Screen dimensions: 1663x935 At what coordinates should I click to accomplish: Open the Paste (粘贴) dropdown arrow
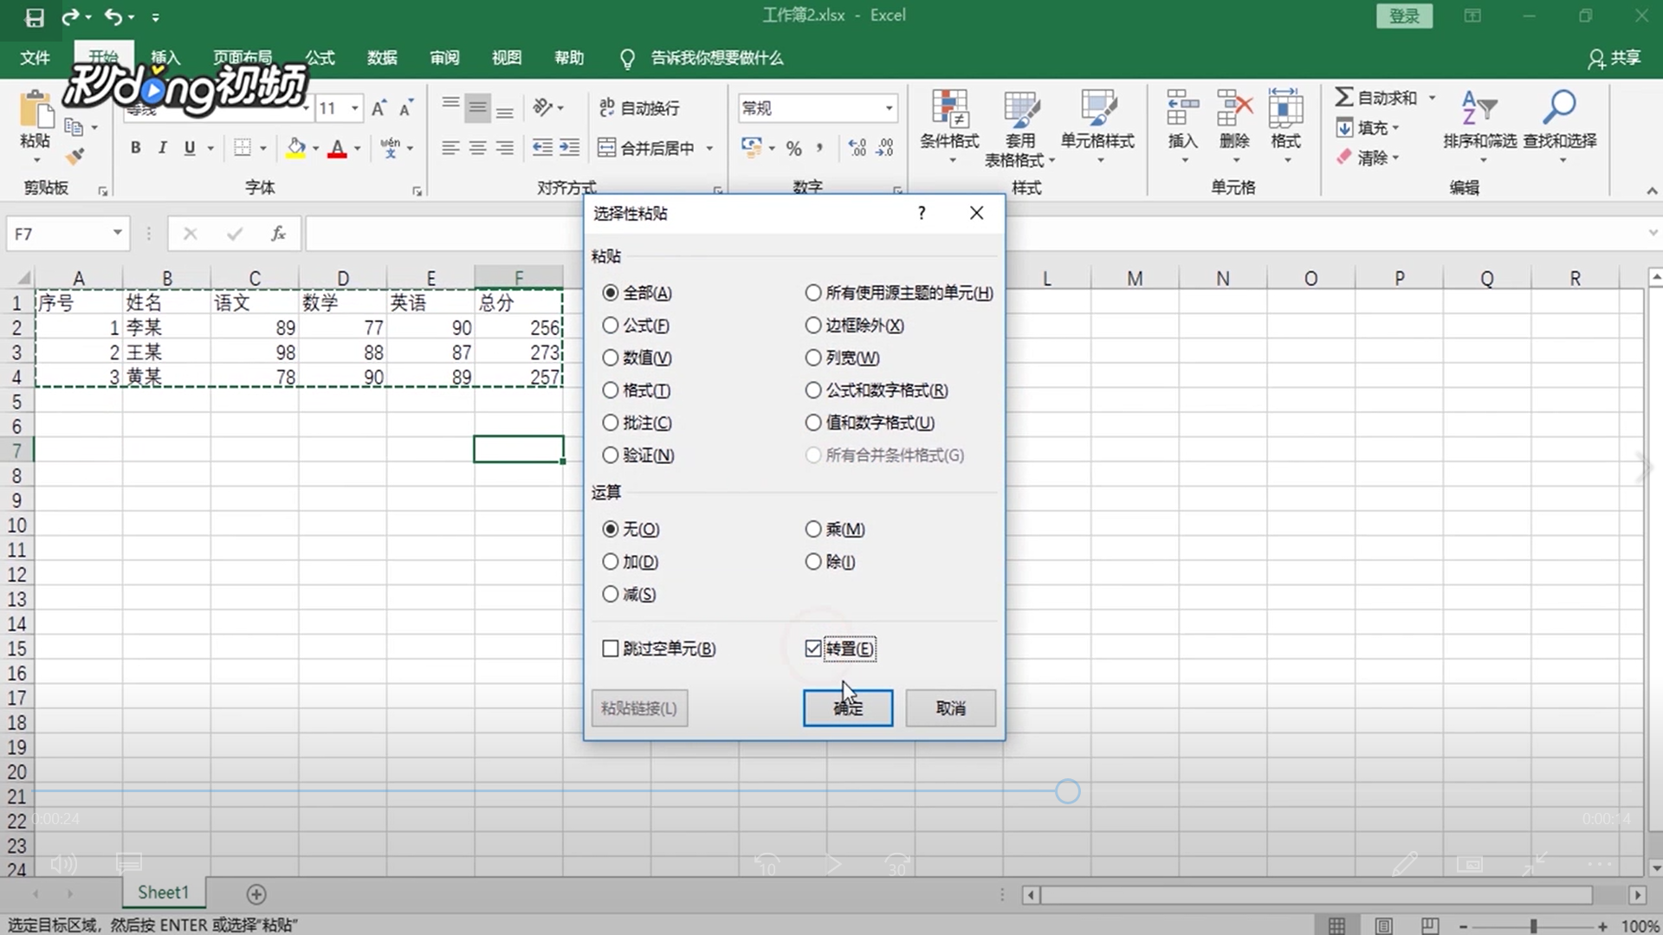[36, 159]
